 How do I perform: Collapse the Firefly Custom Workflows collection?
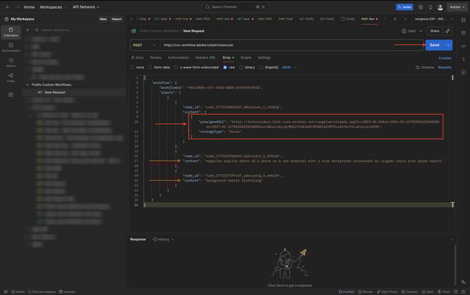pos(28,85)
